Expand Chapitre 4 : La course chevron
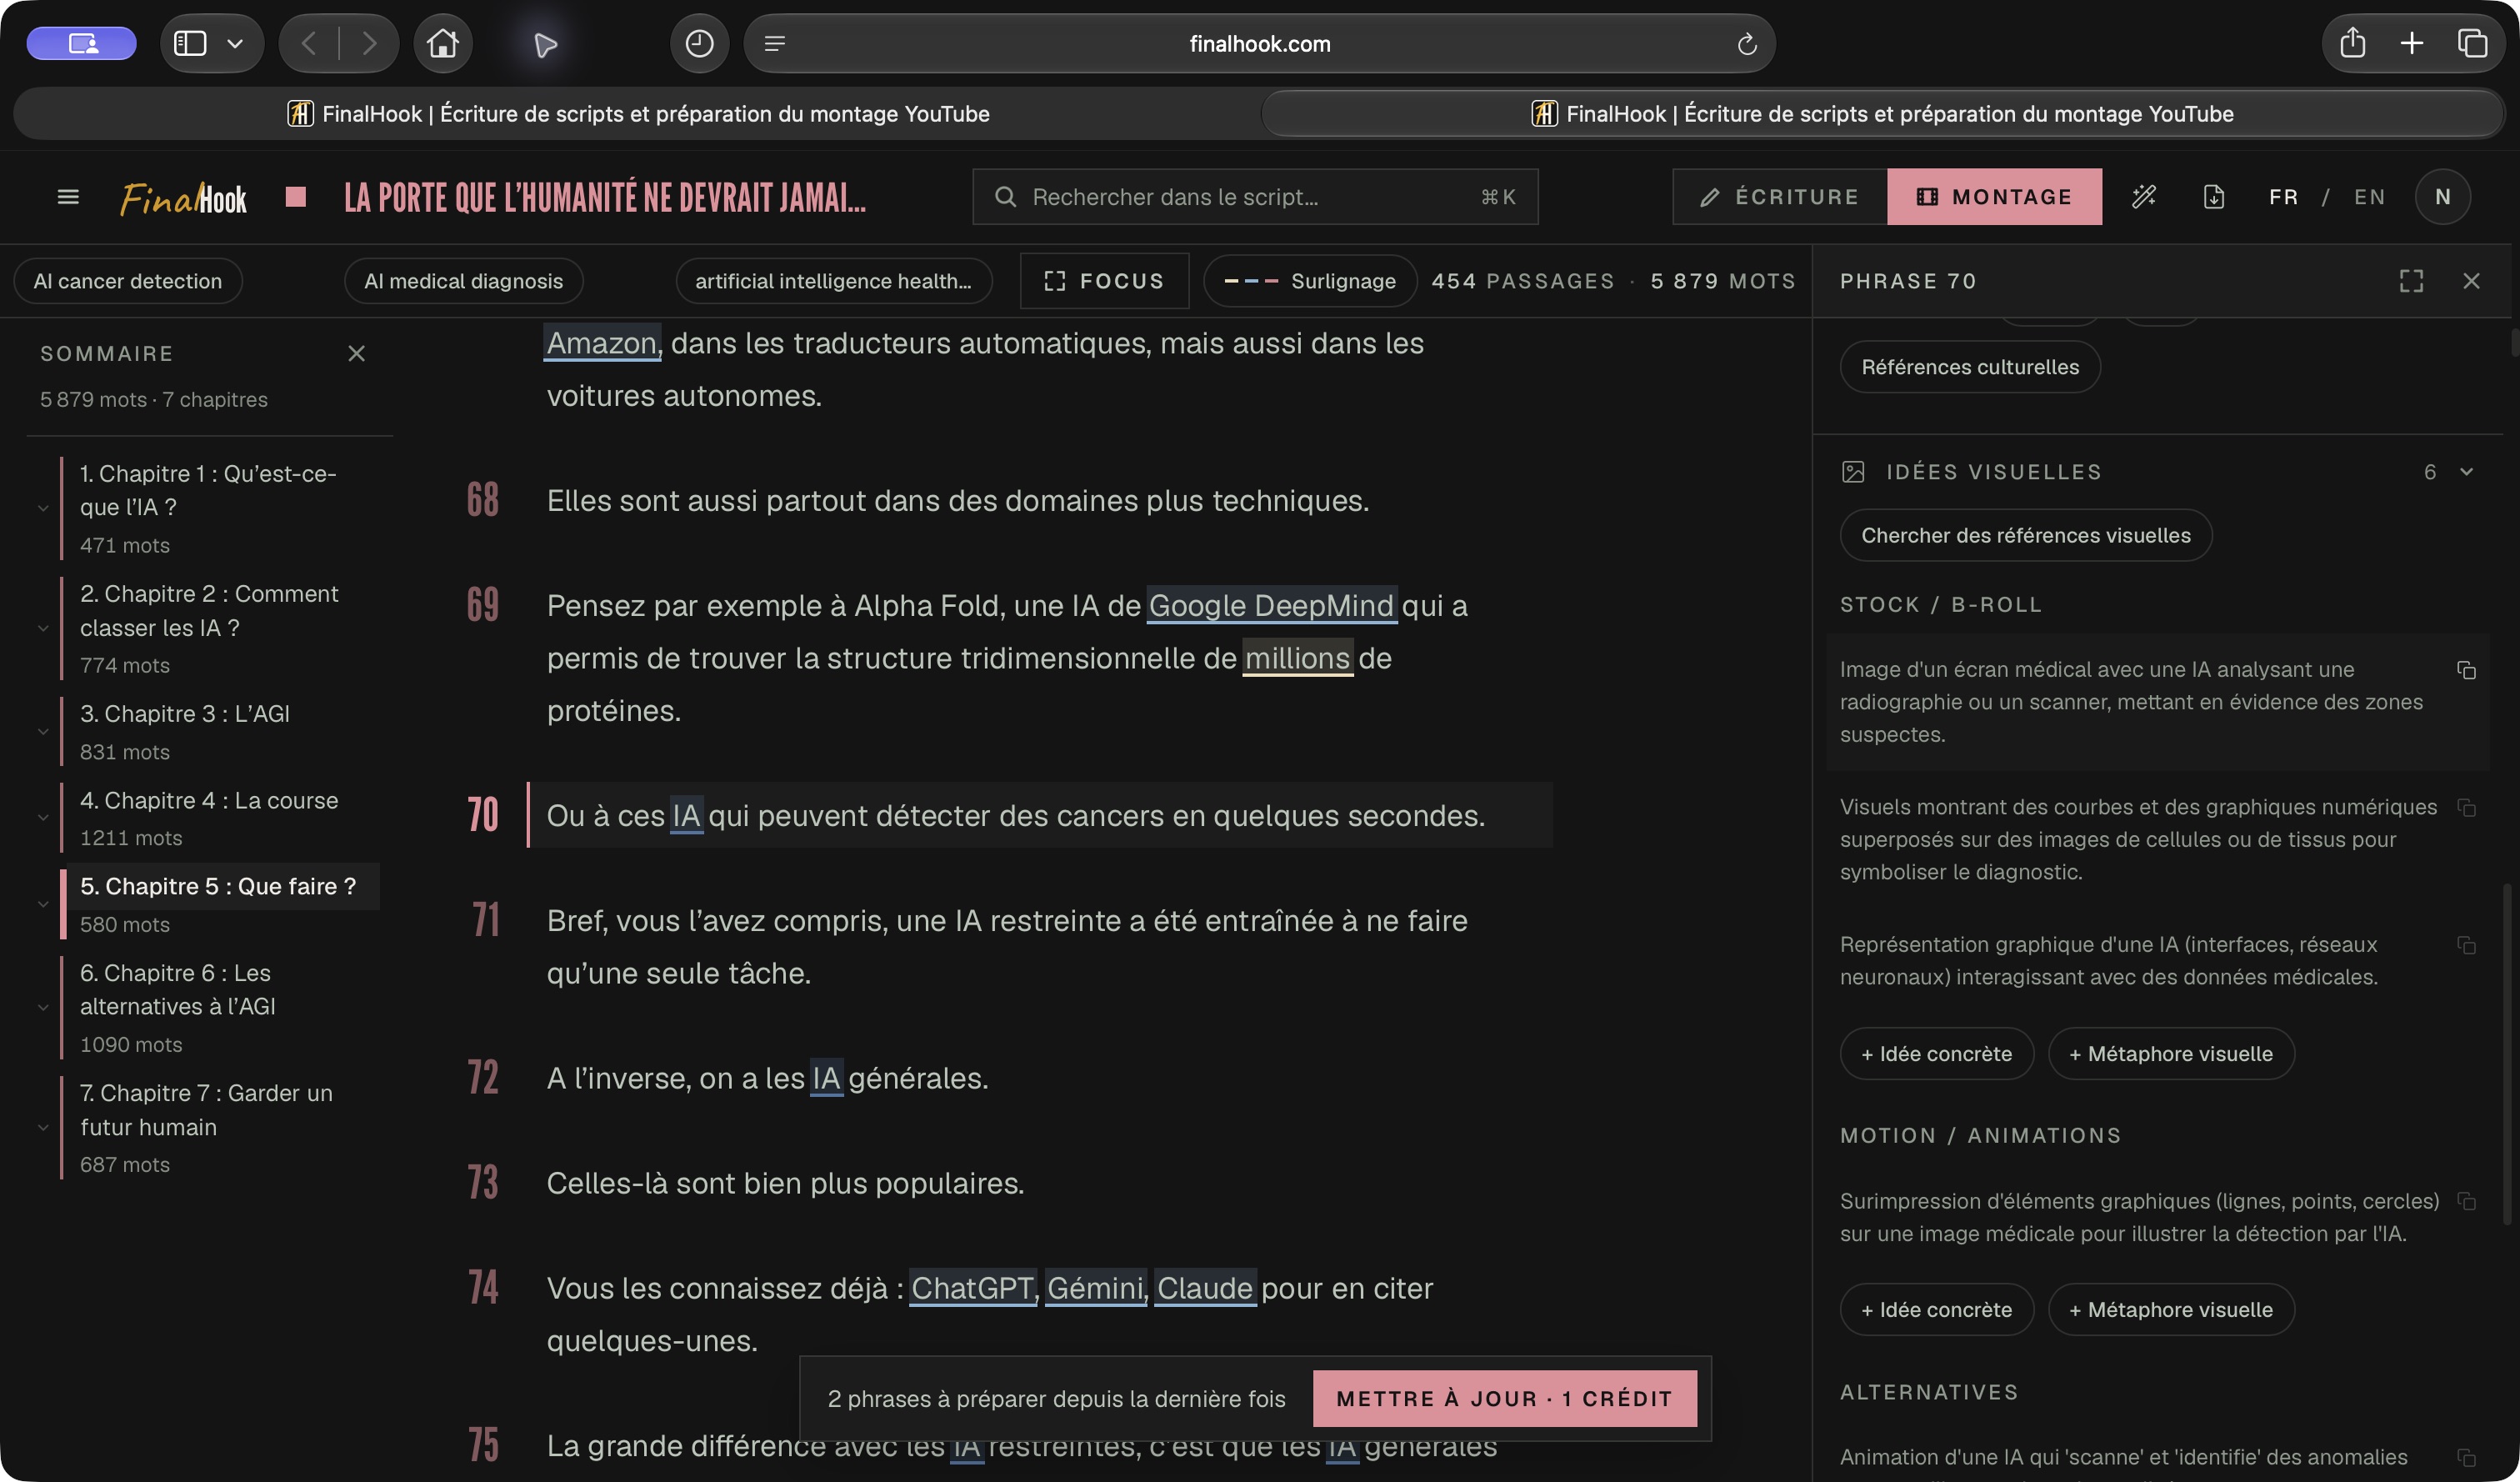This screenshot has width=2520, height=1482. coord(43,818)
